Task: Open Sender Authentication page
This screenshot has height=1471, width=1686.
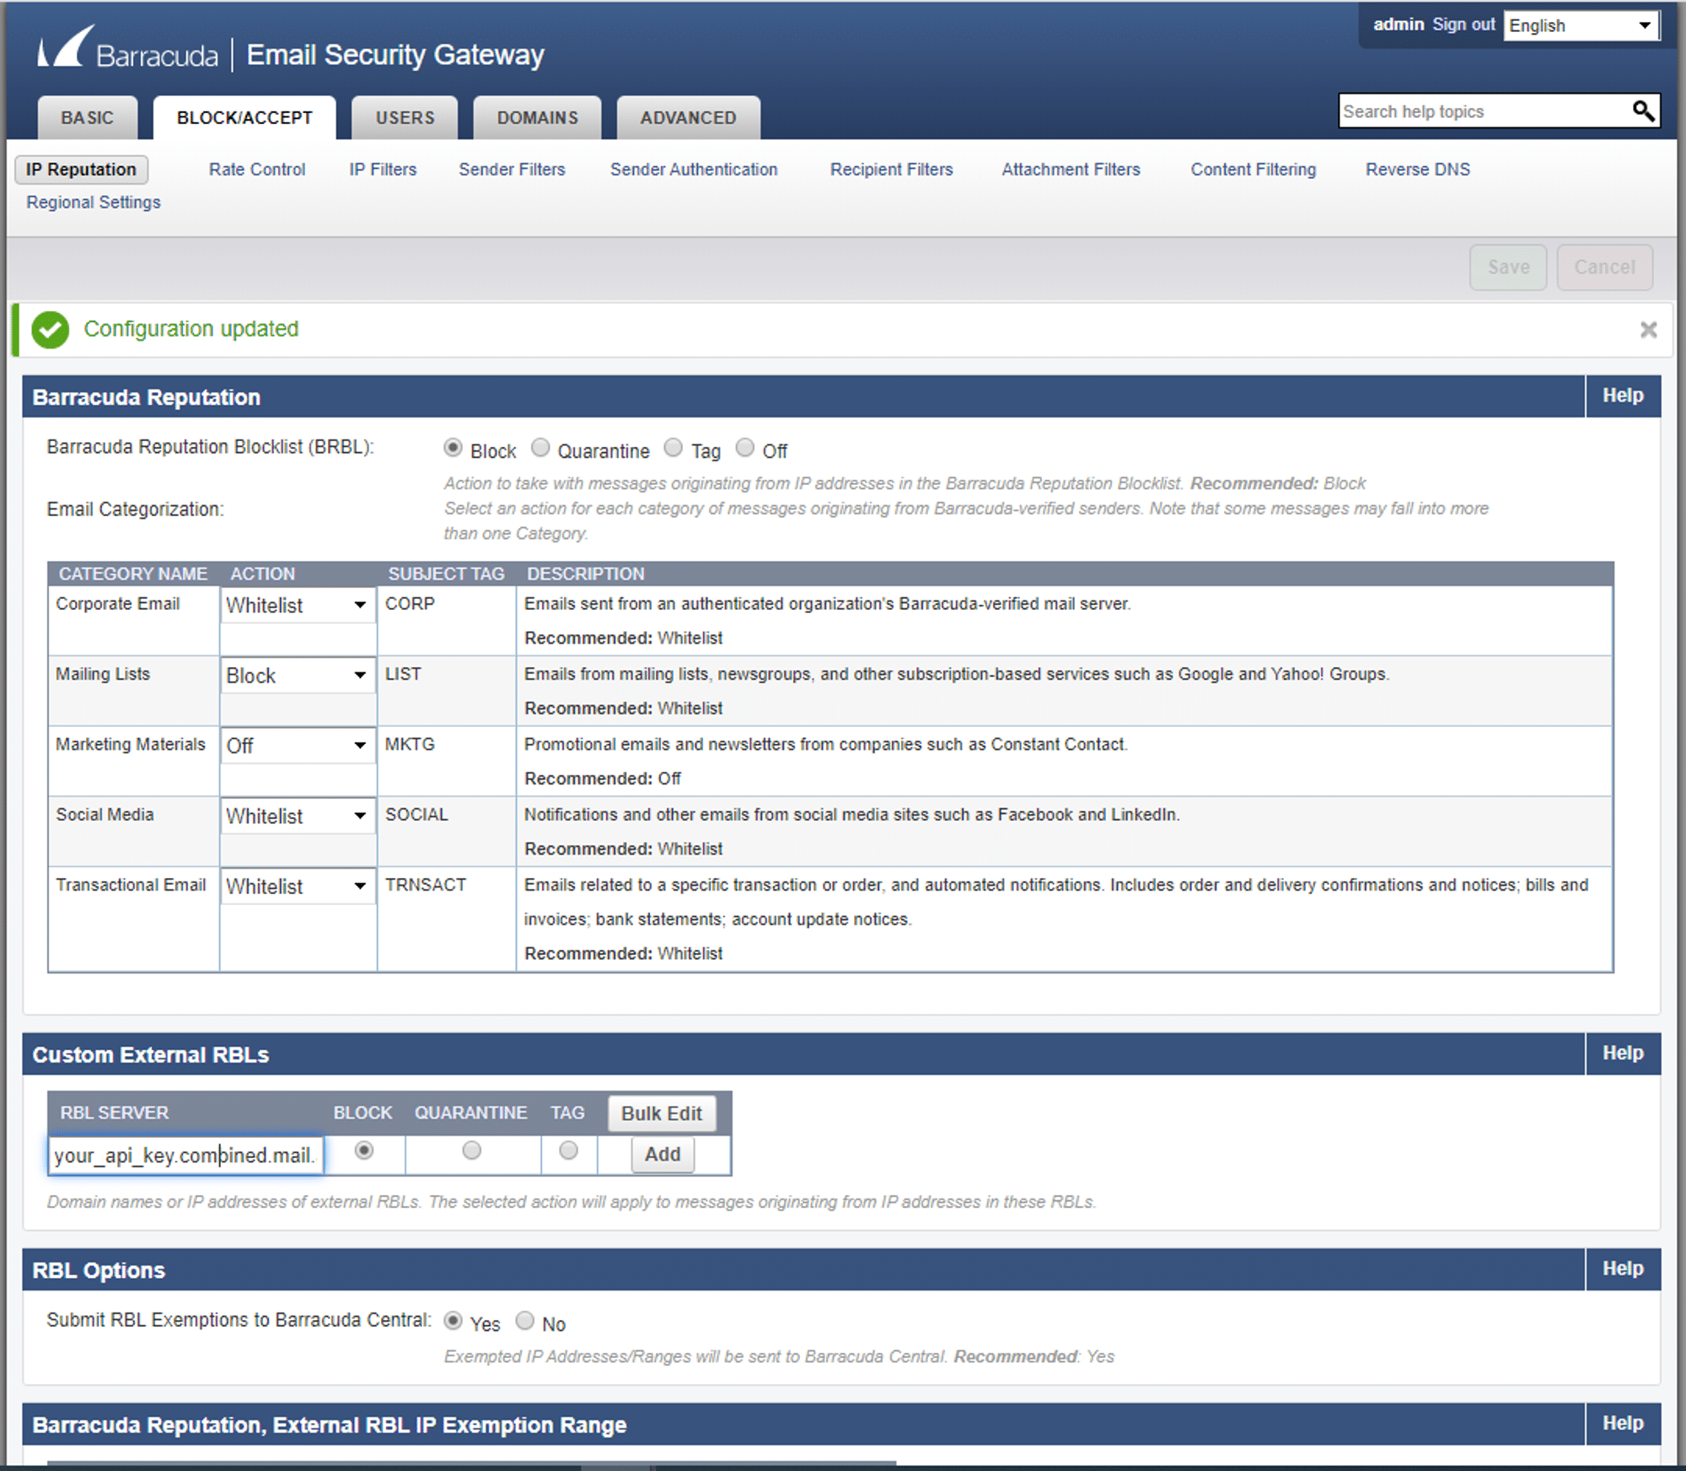Action: (694, 170)
